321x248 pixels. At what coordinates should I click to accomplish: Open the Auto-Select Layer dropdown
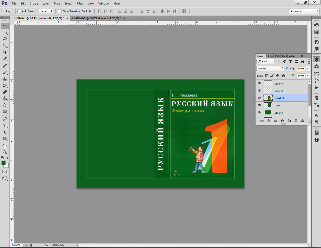pyautogui.click(x=46, y=11)
